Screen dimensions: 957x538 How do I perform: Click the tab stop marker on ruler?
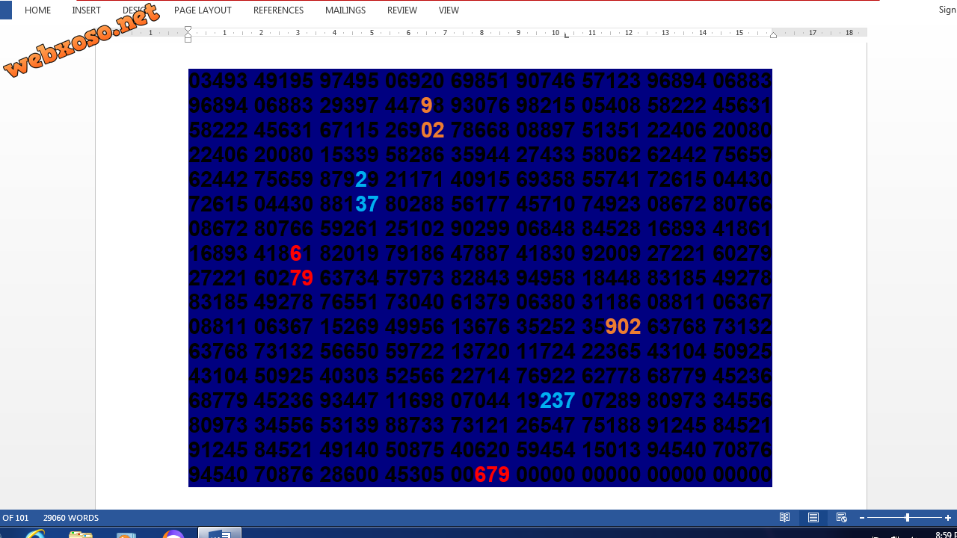567,35
